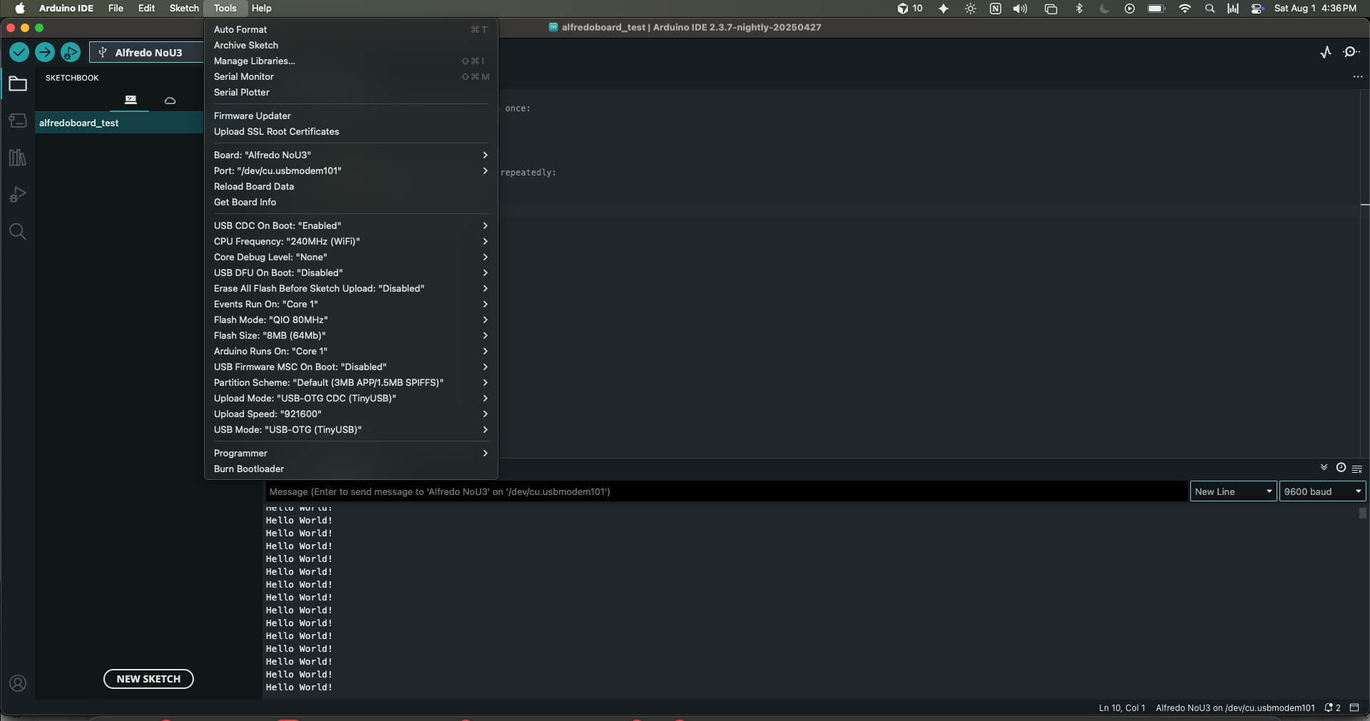The width and height of the screenshot is (1370, 721).
Task: Expand Flash Mode QIO 80MHz submenu
Action: click(x=351, y=319)
